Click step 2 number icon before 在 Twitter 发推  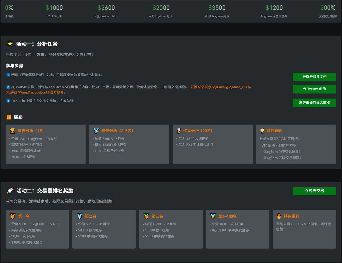click(x=8, y=87)
